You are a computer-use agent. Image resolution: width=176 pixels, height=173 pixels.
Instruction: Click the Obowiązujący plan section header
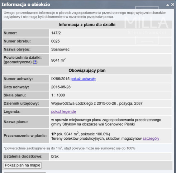[87, 71]
